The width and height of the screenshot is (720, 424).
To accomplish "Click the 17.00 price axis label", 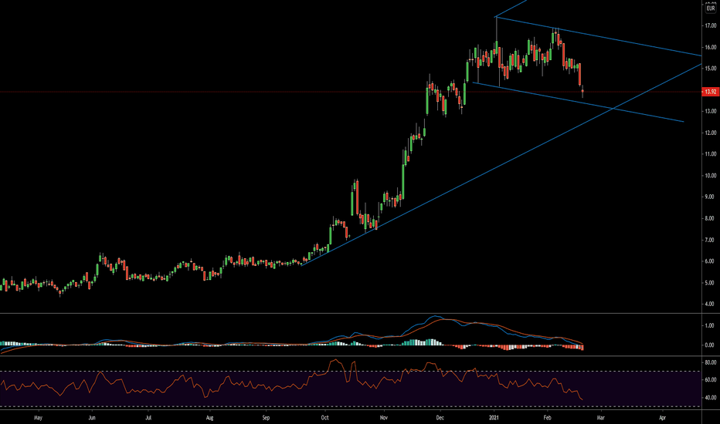I will 711,25.
